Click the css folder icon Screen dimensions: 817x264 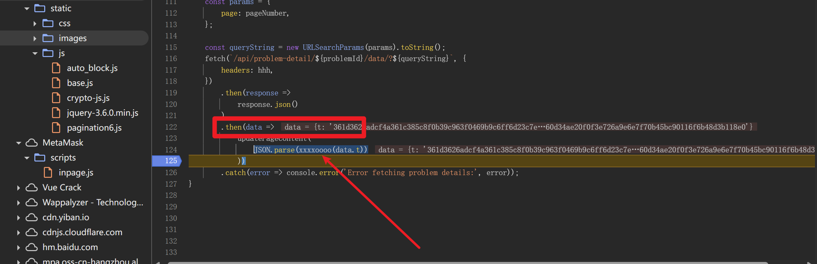[x=48, y=23]
